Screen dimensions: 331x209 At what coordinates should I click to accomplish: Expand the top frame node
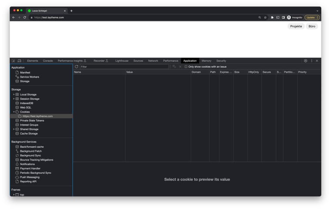pos(14,195)
